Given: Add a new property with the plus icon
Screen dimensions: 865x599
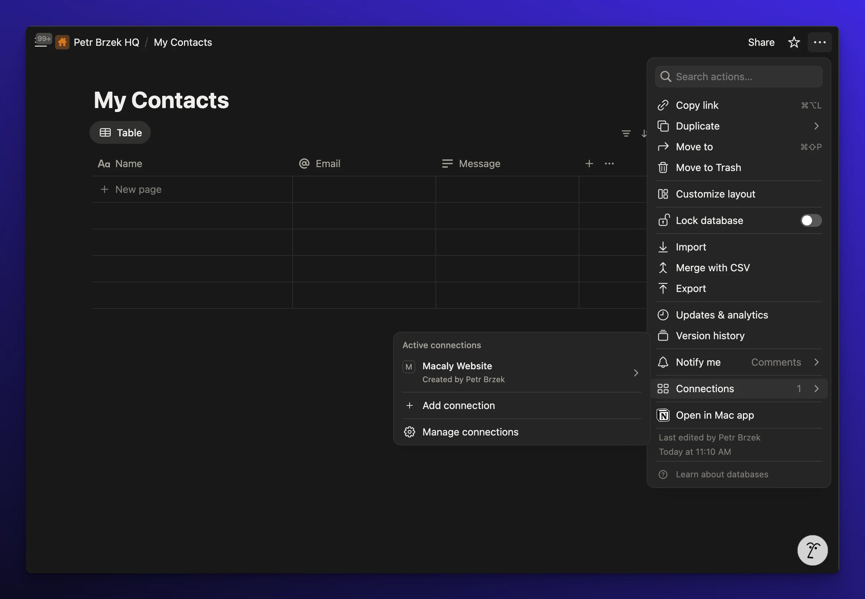Looking at the screenshot, I should point(589,163).
